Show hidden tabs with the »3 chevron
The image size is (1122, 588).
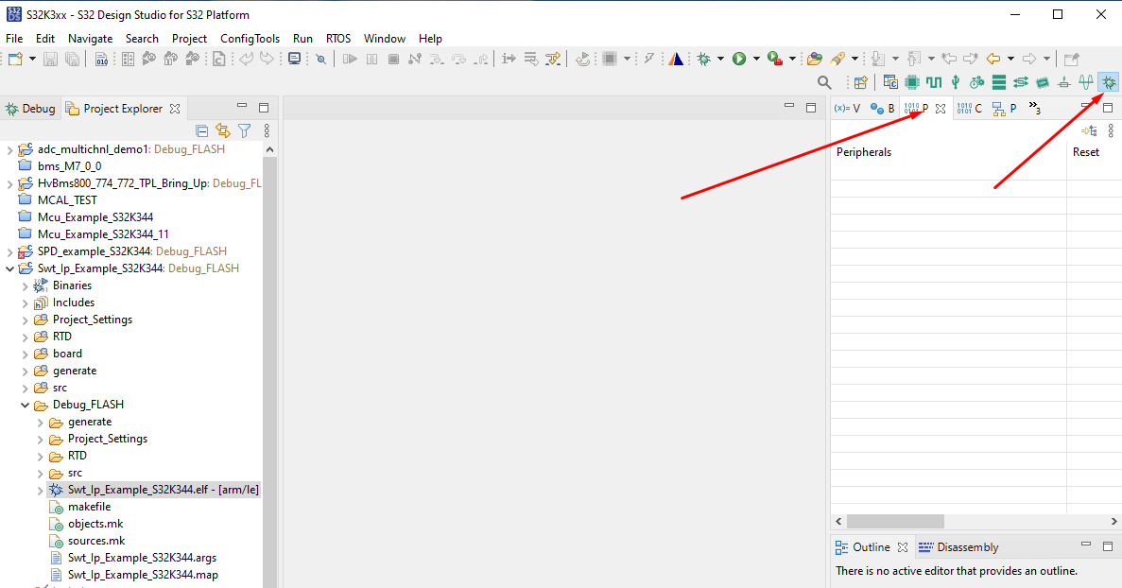click(x=1035, y=108)
